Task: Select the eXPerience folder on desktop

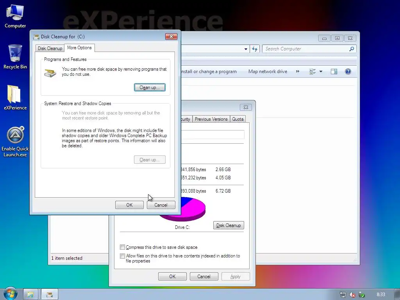Action: (15, 97)
